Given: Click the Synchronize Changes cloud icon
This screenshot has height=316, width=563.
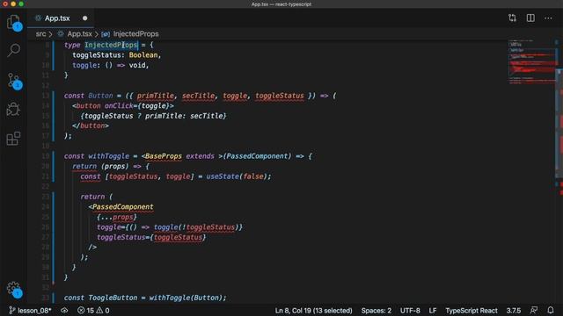Looking at the screenshot, I should click(x=64, y=310).
